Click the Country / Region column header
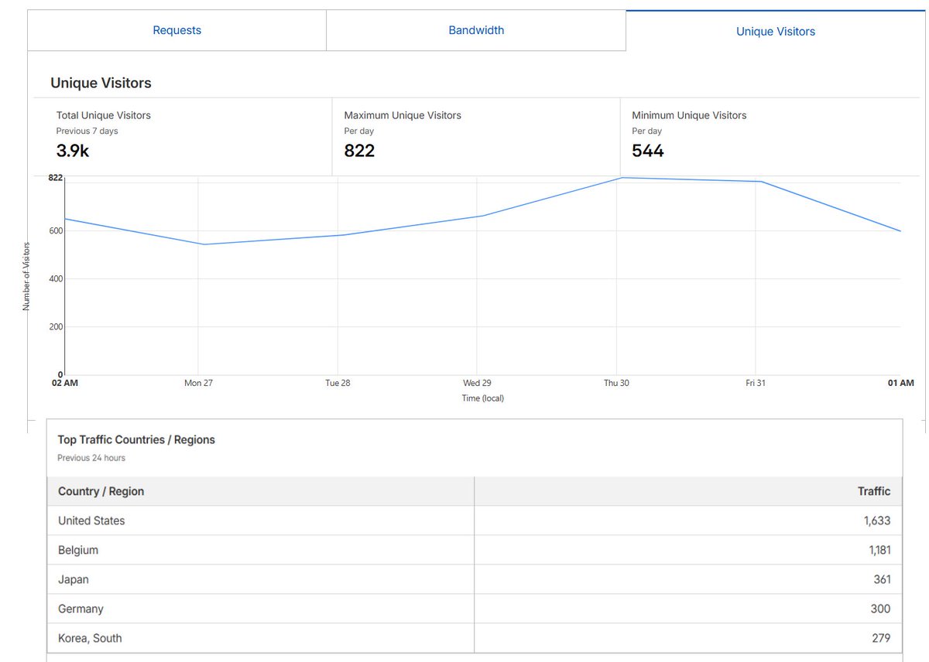 click(x=101, y=491)
